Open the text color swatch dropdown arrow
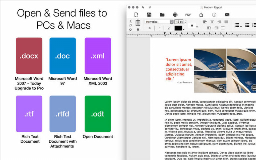Screen dimensions: 256x160 coord(184,30)
